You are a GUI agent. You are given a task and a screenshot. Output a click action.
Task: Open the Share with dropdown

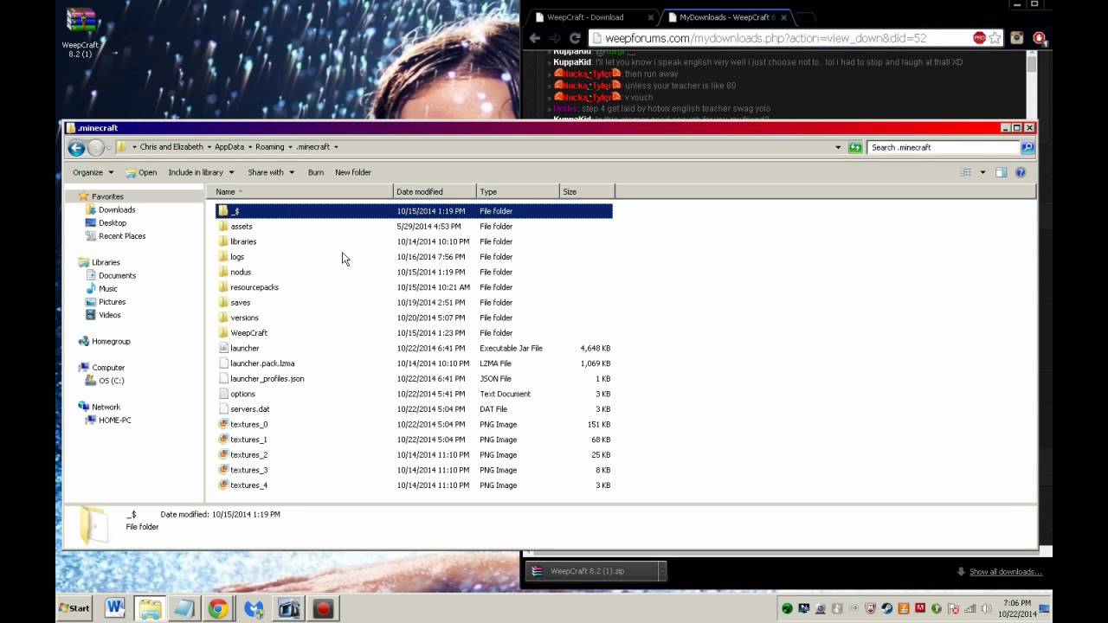[271, 172]
